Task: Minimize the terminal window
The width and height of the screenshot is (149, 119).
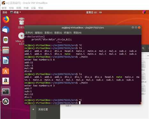Action: tap(133, 28)
